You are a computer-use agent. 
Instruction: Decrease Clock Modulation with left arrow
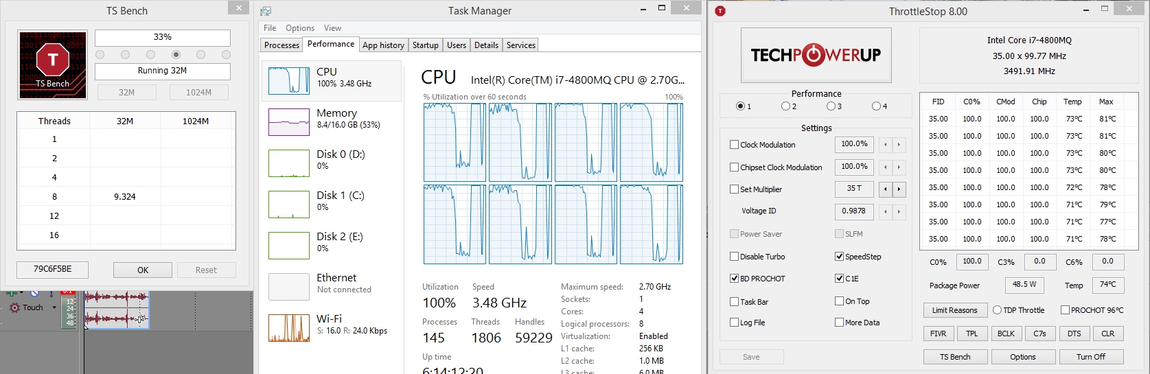coord(886,145)
